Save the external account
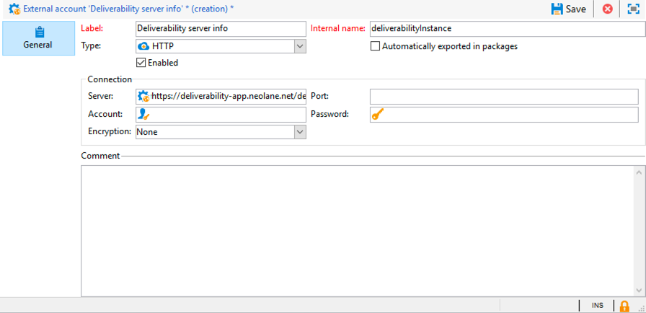Screen dimensions: 646x313 [569, 9]
